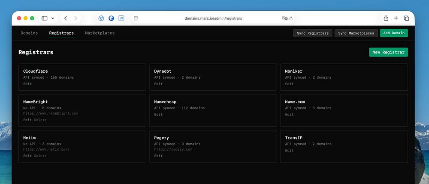The image size is (429, 184).
Task: Click Sync Marketplaces button
Action: tap(356, 33)
